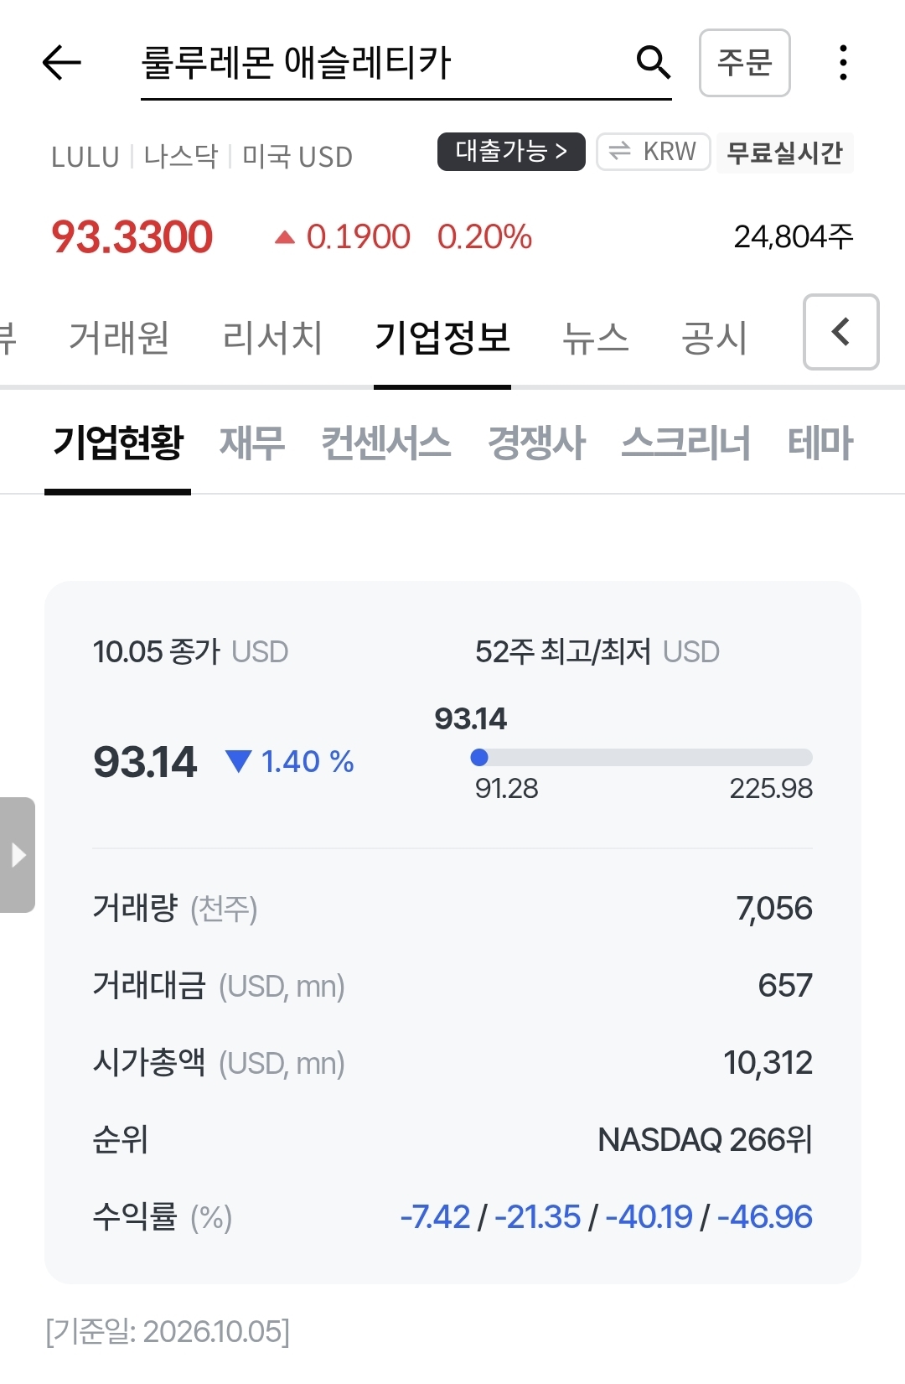Select the 컨센서스 sub-tab
The width and height of the screenshot is (905, 1384).
386,442
